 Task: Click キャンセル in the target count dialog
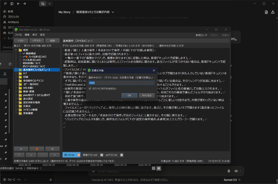(147, 95)
